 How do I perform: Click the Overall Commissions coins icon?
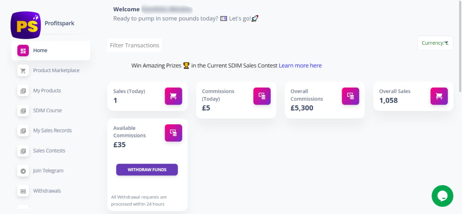pyautogui.click(x=350, y=96)
